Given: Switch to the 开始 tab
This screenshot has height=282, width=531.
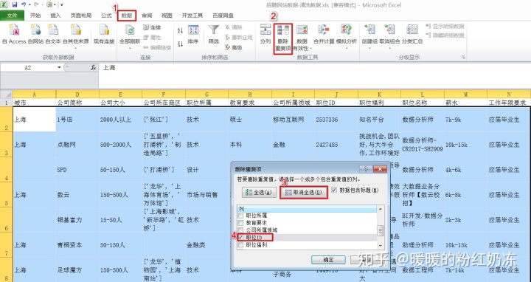Looking at the screenshot, I should [x=35, y=16].
